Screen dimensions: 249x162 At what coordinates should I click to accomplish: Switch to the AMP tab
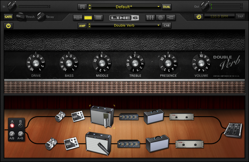[x=82, y=26]
